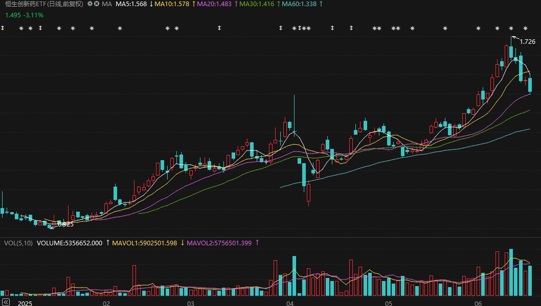541x306 pixels.
Task: Click the price change text 1.495 -3.11%
Action: point(24,15)
